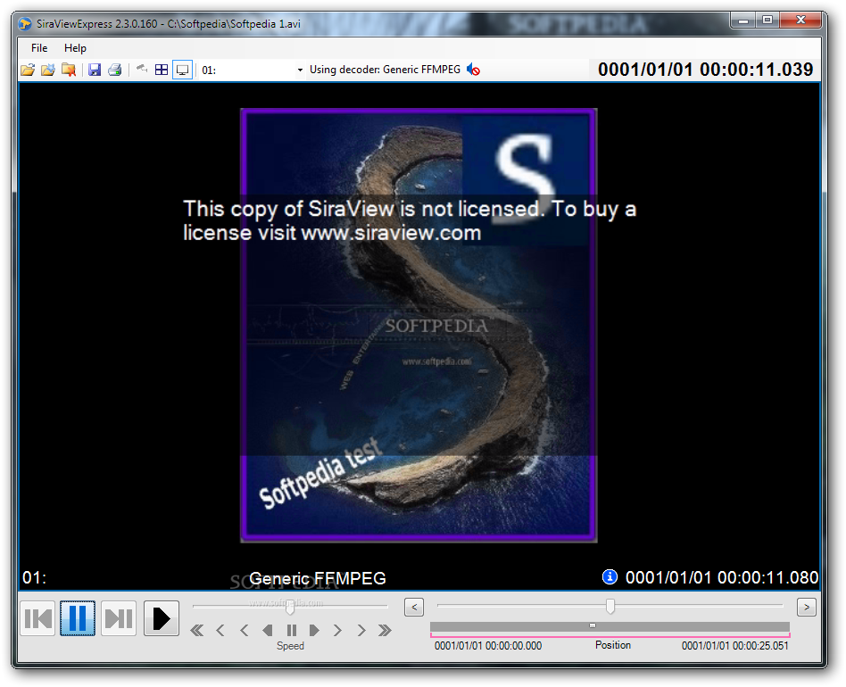
Task: Select the single monitor view icon
Action: click(182, 70)
